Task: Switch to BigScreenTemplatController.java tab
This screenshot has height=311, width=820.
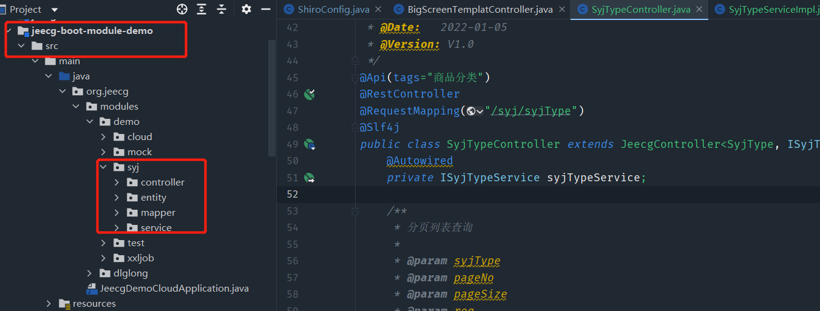Action: [x=472, y=9]
